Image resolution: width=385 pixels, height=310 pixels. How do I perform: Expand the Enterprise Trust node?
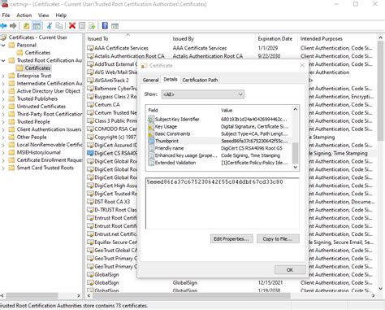pos(3,76)
